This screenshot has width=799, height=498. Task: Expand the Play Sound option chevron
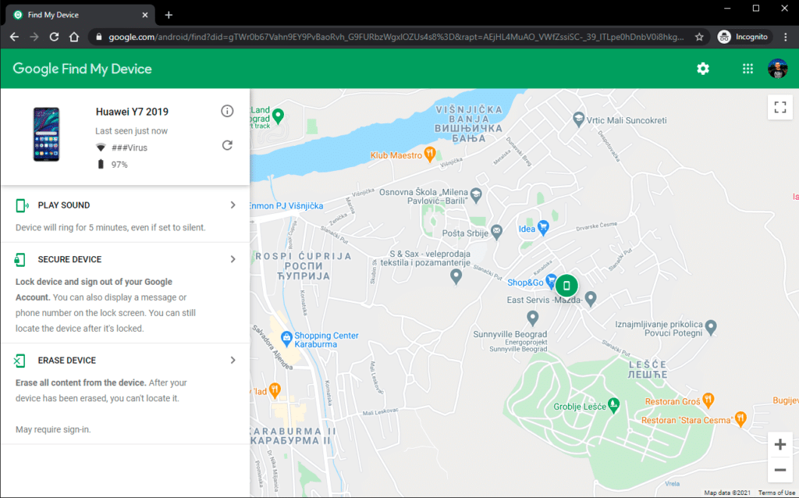coord(233,205)
